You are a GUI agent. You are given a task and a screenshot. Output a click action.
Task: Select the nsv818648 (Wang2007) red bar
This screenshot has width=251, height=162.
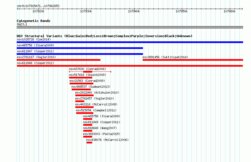click(87, 131)
